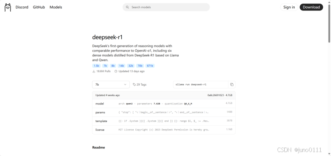Click the download pulls icon
The image size is (331, 156).
pos(94,71)
